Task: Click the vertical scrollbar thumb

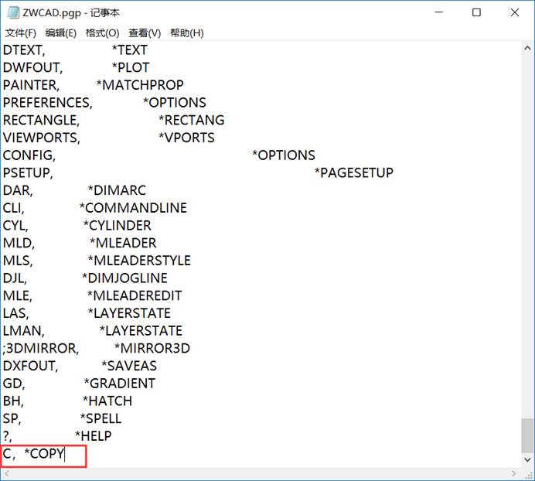Action: [527, 437]
